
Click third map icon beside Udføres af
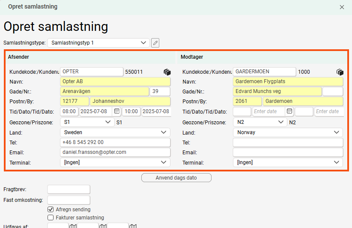click(x=133, y=226)
